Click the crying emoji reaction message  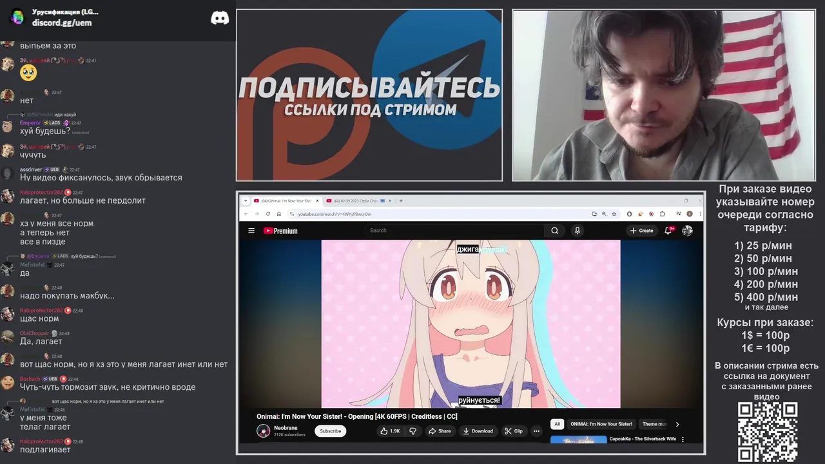coord(28,72)
